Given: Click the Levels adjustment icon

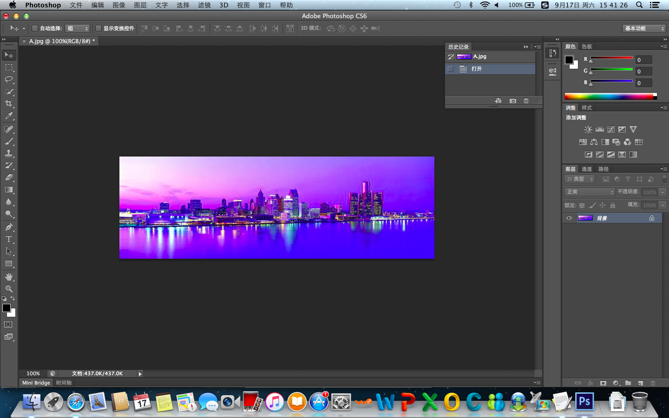Looking at the screenshot, I should pyautogui.click(x=600, y=130).
